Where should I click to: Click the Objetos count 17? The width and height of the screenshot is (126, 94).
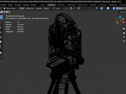(x=18, y=22)
